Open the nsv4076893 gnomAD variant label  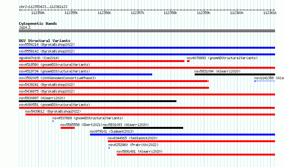coord(222,58)
